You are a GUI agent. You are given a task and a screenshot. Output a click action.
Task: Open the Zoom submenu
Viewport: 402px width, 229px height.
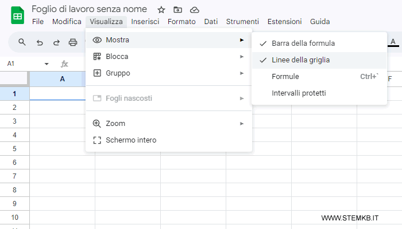point(115,123)
